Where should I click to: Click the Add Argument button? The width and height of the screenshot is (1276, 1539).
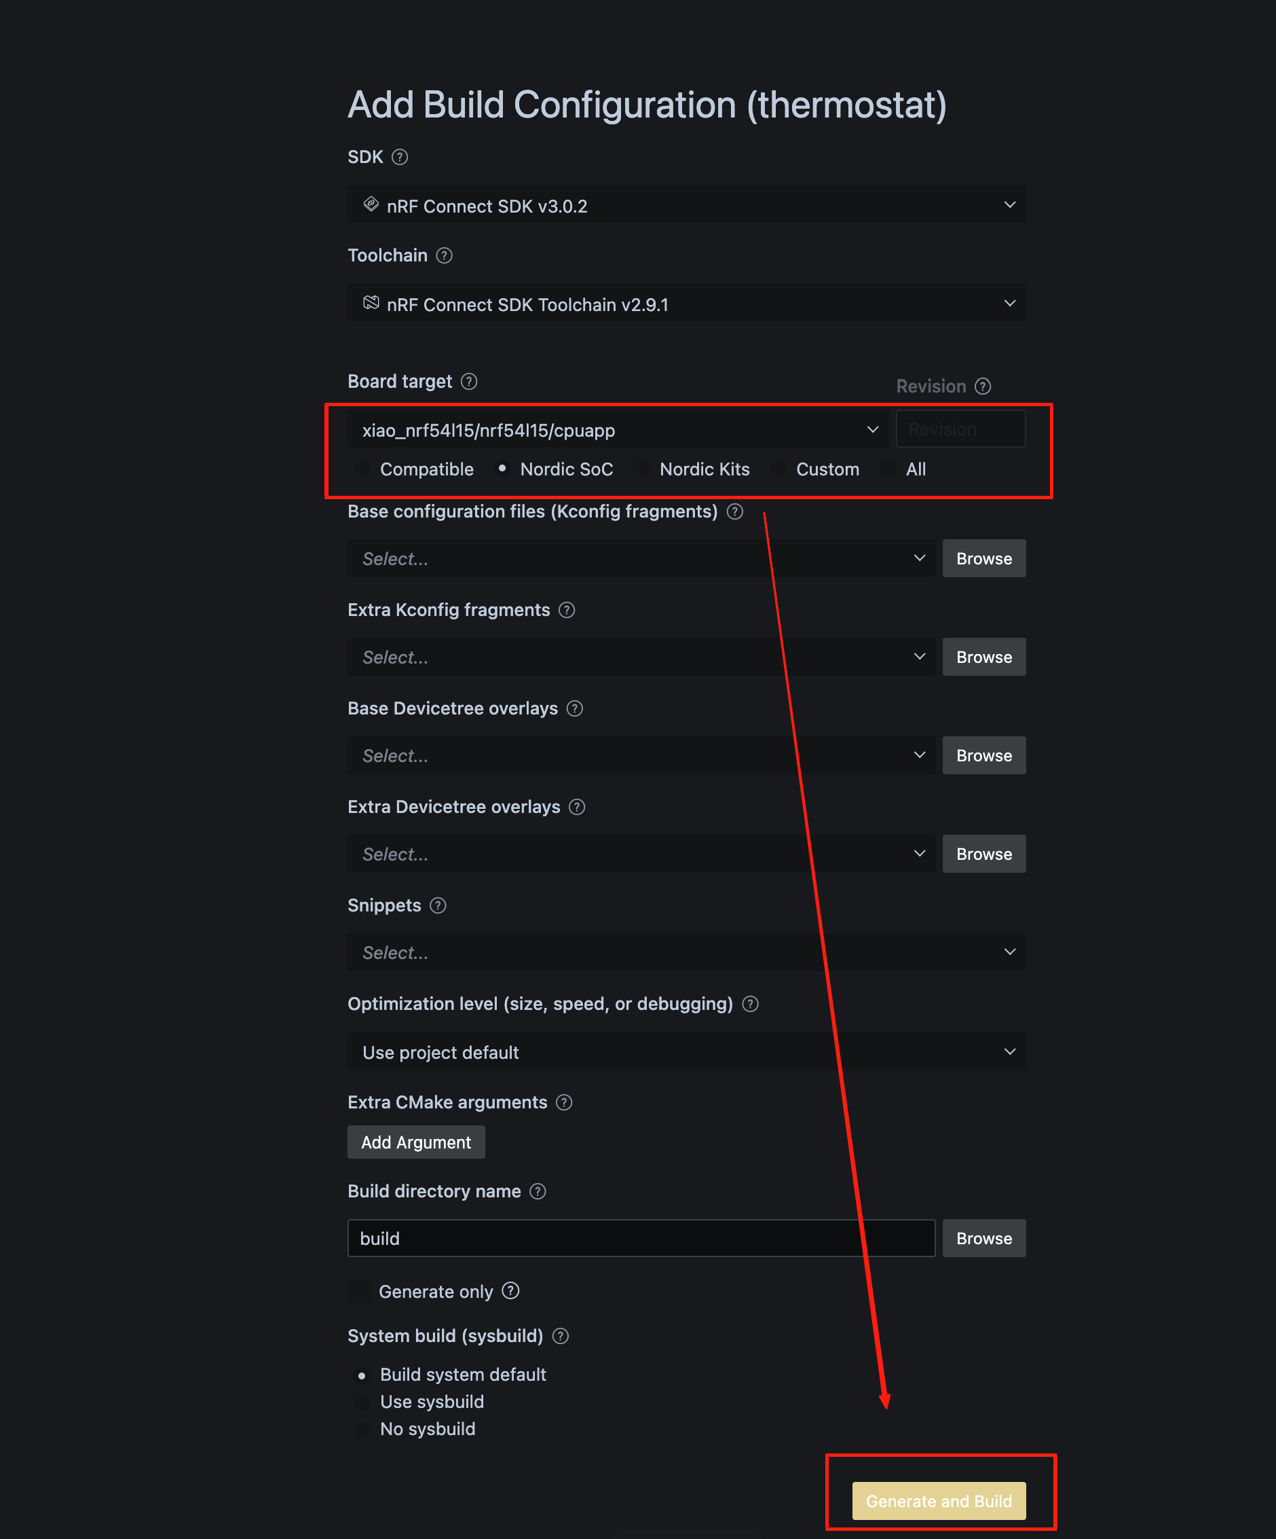point(416,1142)
